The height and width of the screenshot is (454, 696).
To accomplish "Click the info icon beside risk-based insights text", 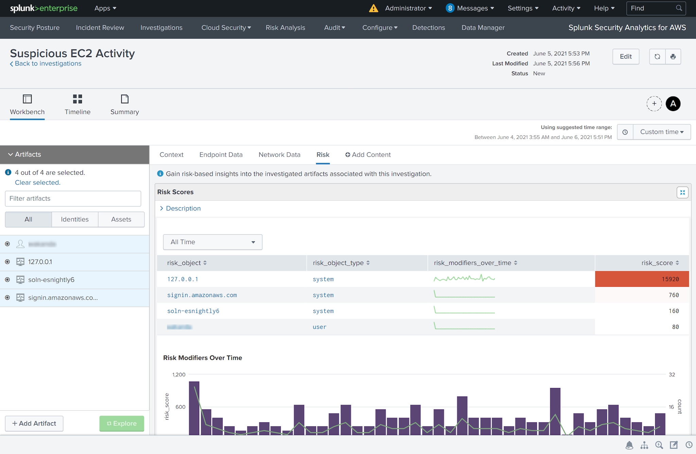I will tap(160, 174).
